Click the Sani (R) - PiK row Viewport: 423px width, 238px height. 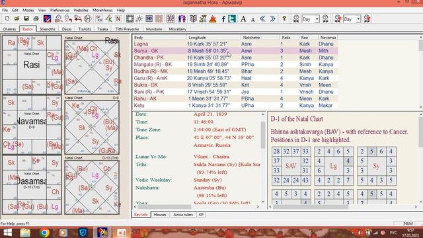[x=235, y=92]
